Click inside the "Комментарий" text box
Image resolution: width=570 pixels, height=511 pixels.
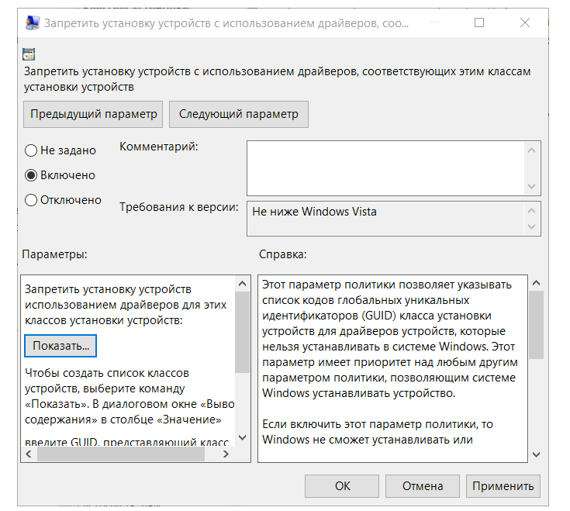point(385,167)
